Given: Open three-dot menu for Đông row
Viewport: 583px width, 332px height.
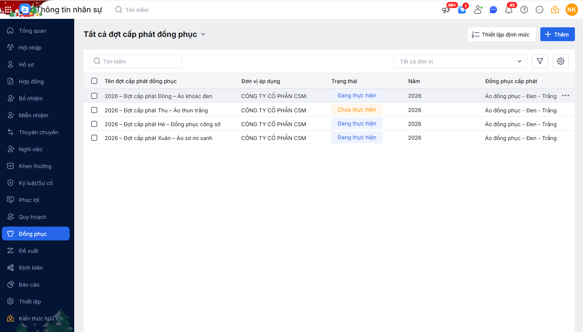Looking at the screenshot, I should tap(565, 96).
